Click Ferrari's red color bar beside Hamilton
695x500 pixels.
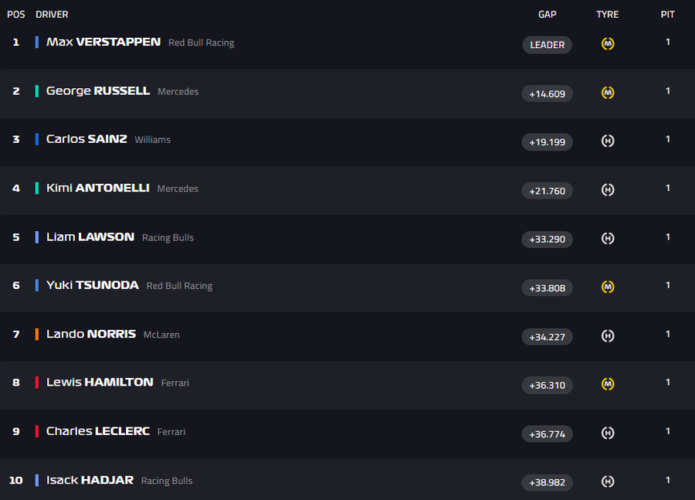(37, 383)
